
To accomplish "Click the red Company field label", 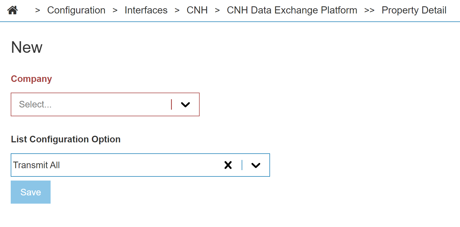I will pos(31,79).
